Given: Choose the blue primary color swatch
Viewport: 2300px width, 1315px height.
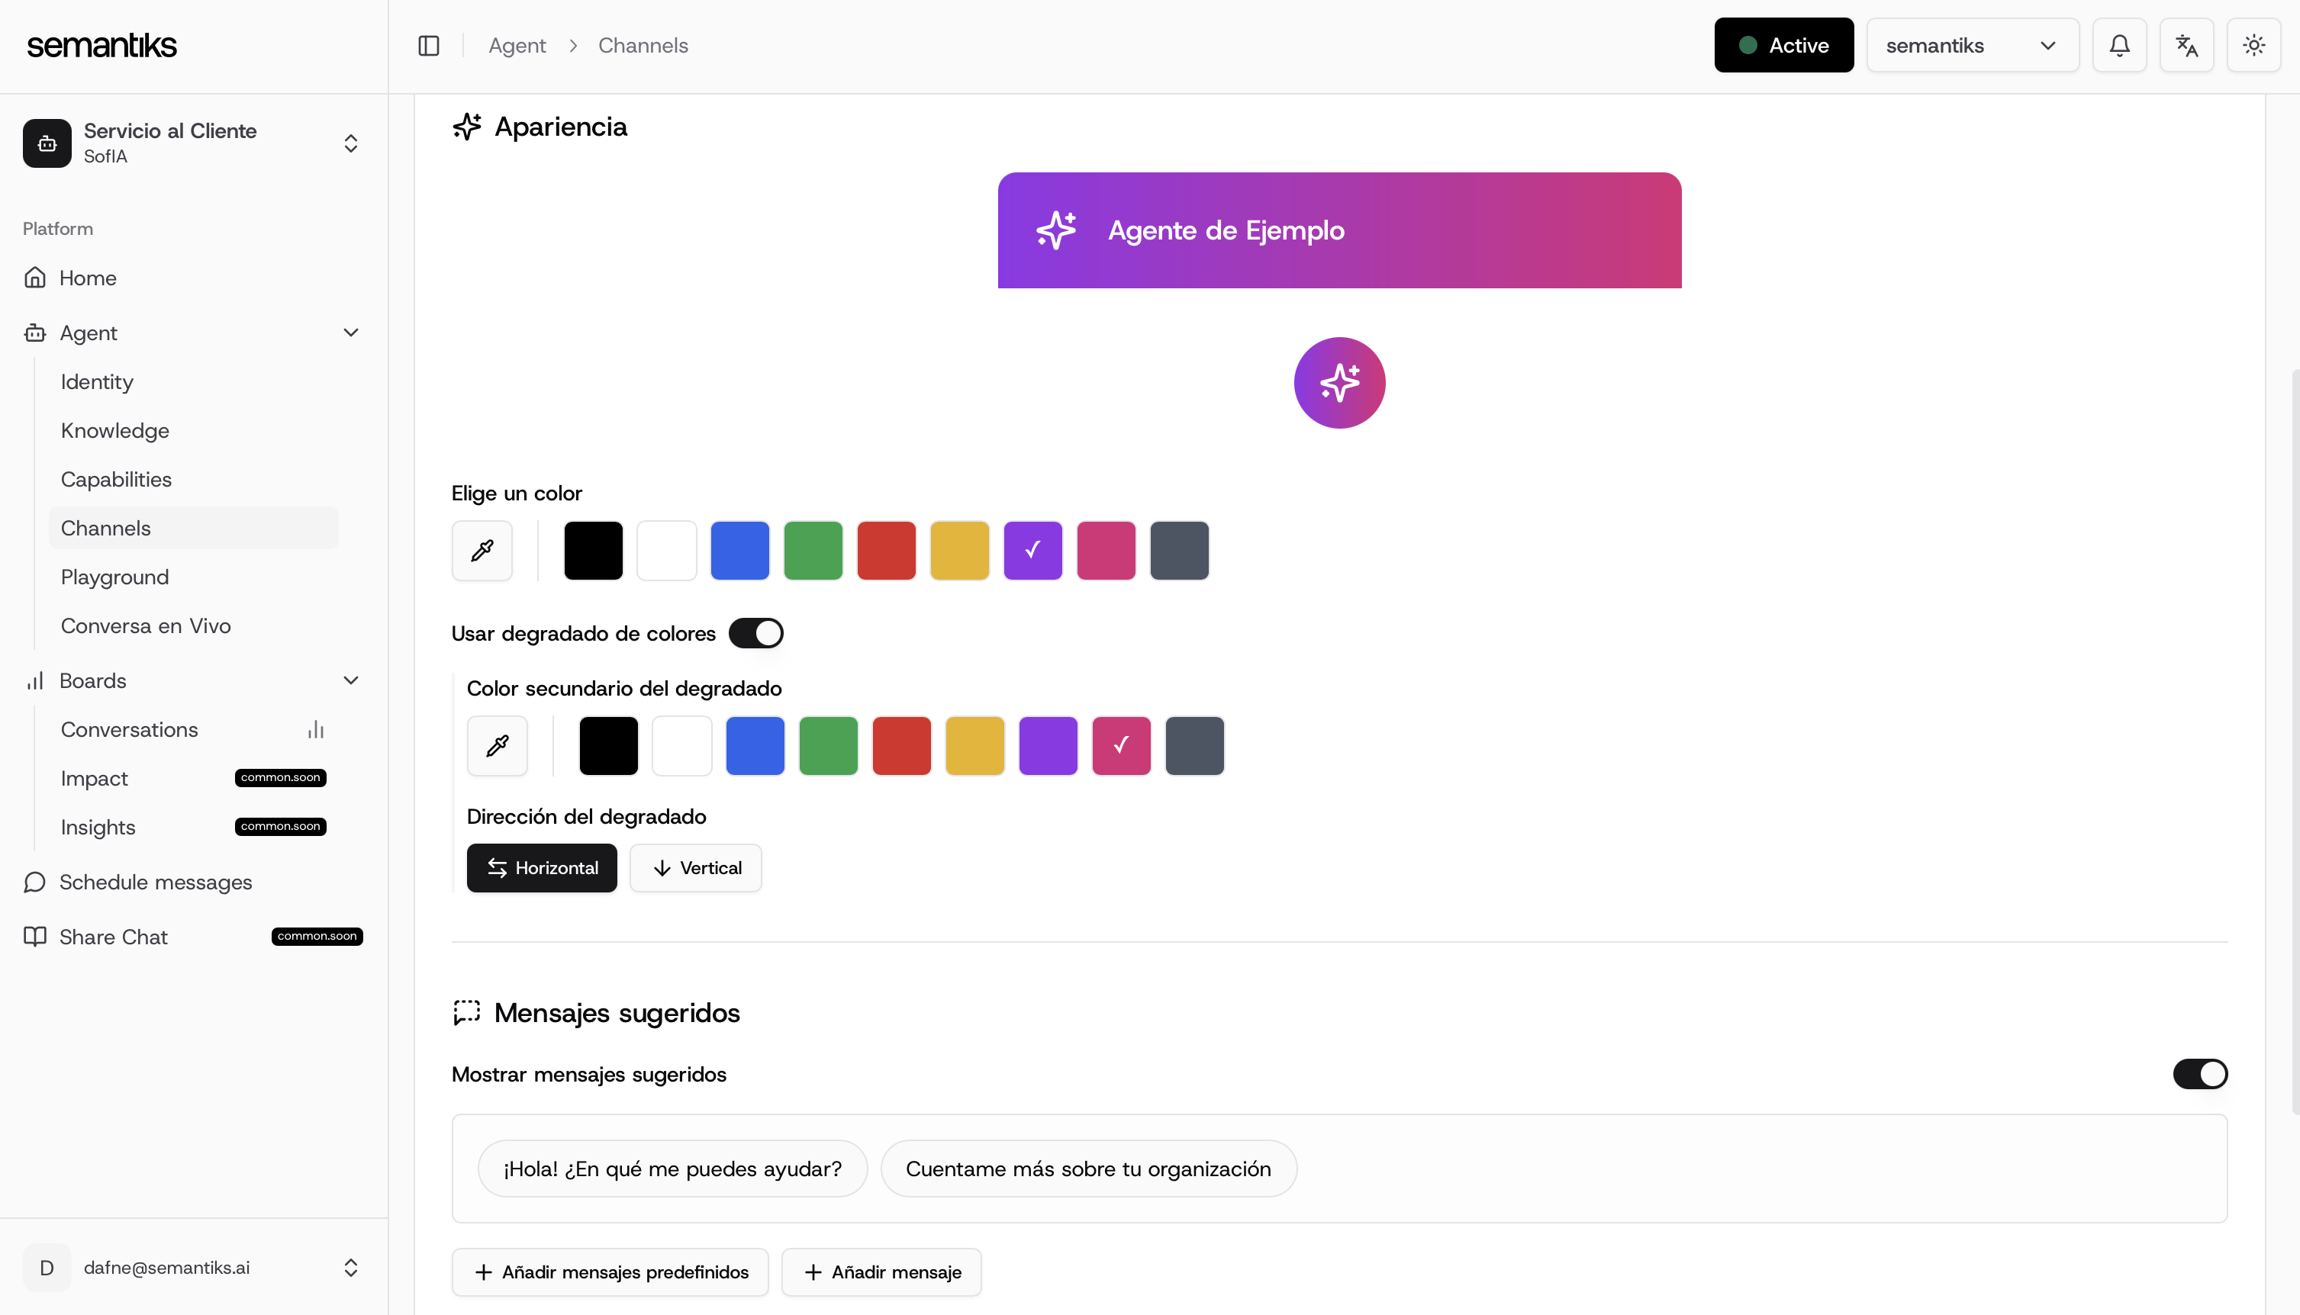Looking at the screenshot, I should pos(739,550).
